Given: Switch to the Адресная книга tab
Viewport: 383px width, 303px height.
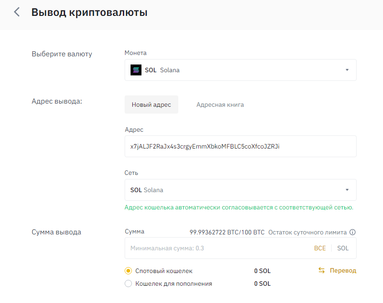Looking at the screenshot, I should (220, 104).
